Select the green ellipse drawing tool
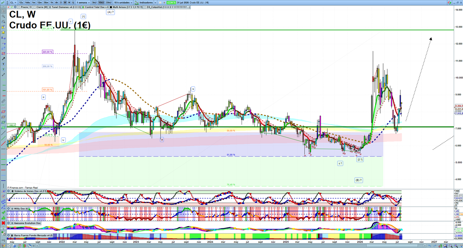 [3, 122]
